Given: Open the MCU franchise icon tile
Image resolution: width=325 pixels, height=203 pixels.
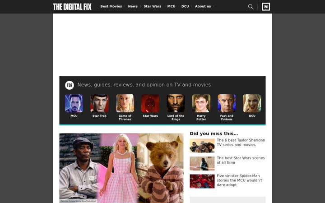Looking at the screenshot, I should tap(74, 103).
